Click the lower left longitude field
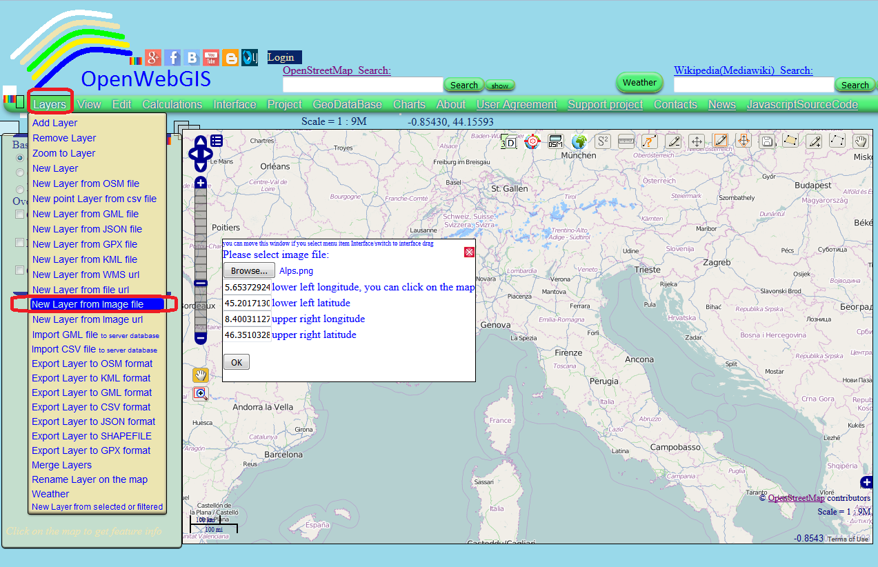This screenshot has width=878, height=567. point(247,287)
